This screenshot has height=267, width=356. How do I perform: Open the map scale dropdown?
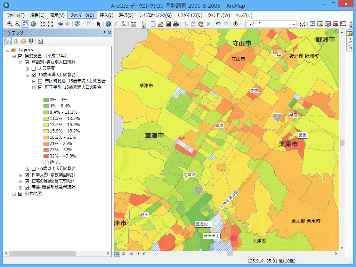(294, 24)
